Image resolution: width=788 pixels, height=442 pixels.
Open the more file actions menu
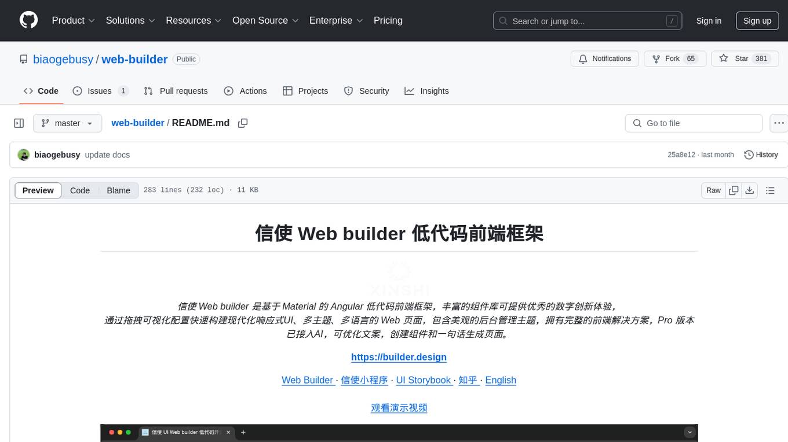(779, 123)
